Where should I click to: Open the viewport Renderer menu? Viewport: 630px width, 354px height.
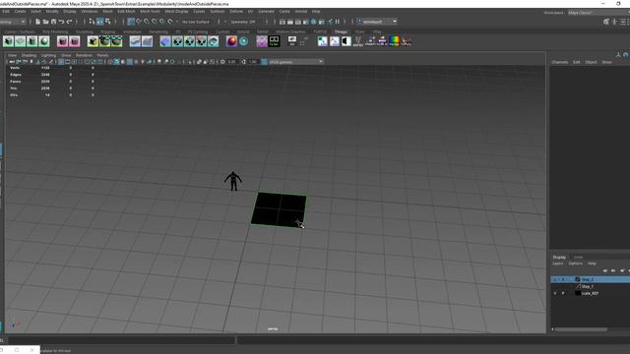pyautogui.click(x=84, y=55)
